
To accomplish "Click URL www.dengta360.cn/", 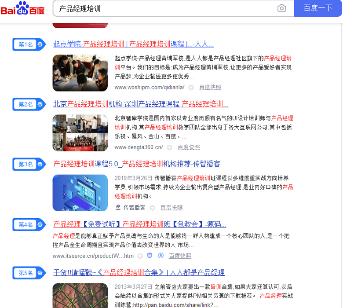I will pos(139,147).
